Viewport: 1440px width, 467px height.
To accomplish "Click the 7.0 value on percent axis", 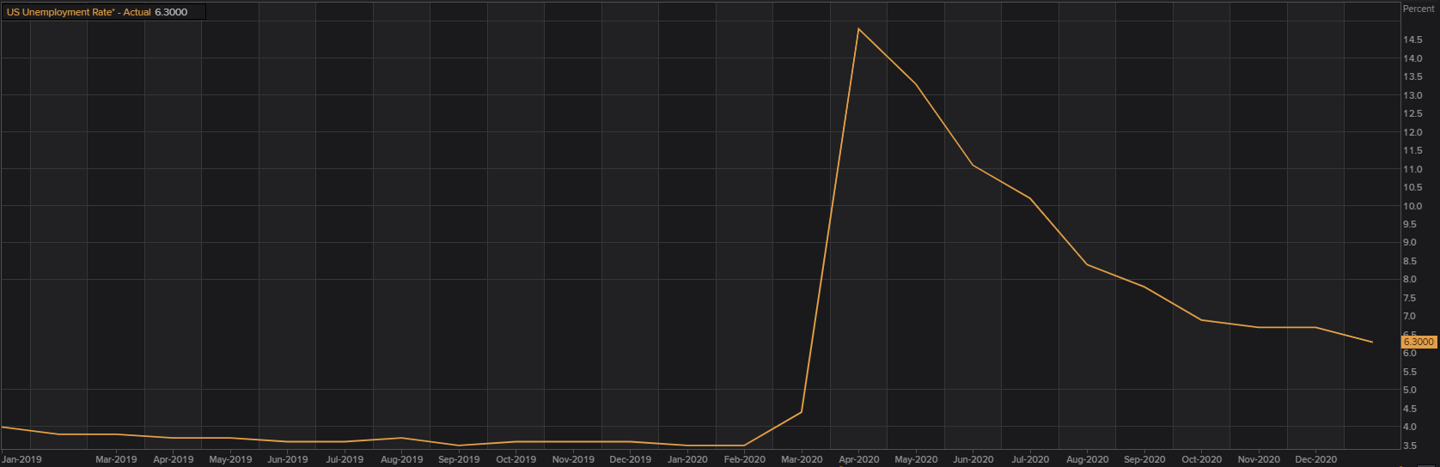I will pyautogui.click(x=1410, y=317).
